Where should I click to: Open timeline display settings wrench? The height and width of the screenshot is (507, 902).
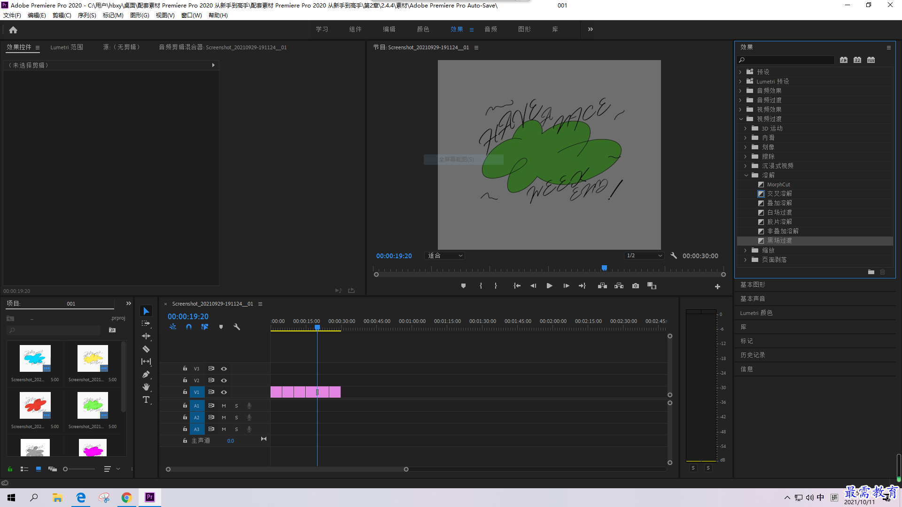tap(237, 327)
